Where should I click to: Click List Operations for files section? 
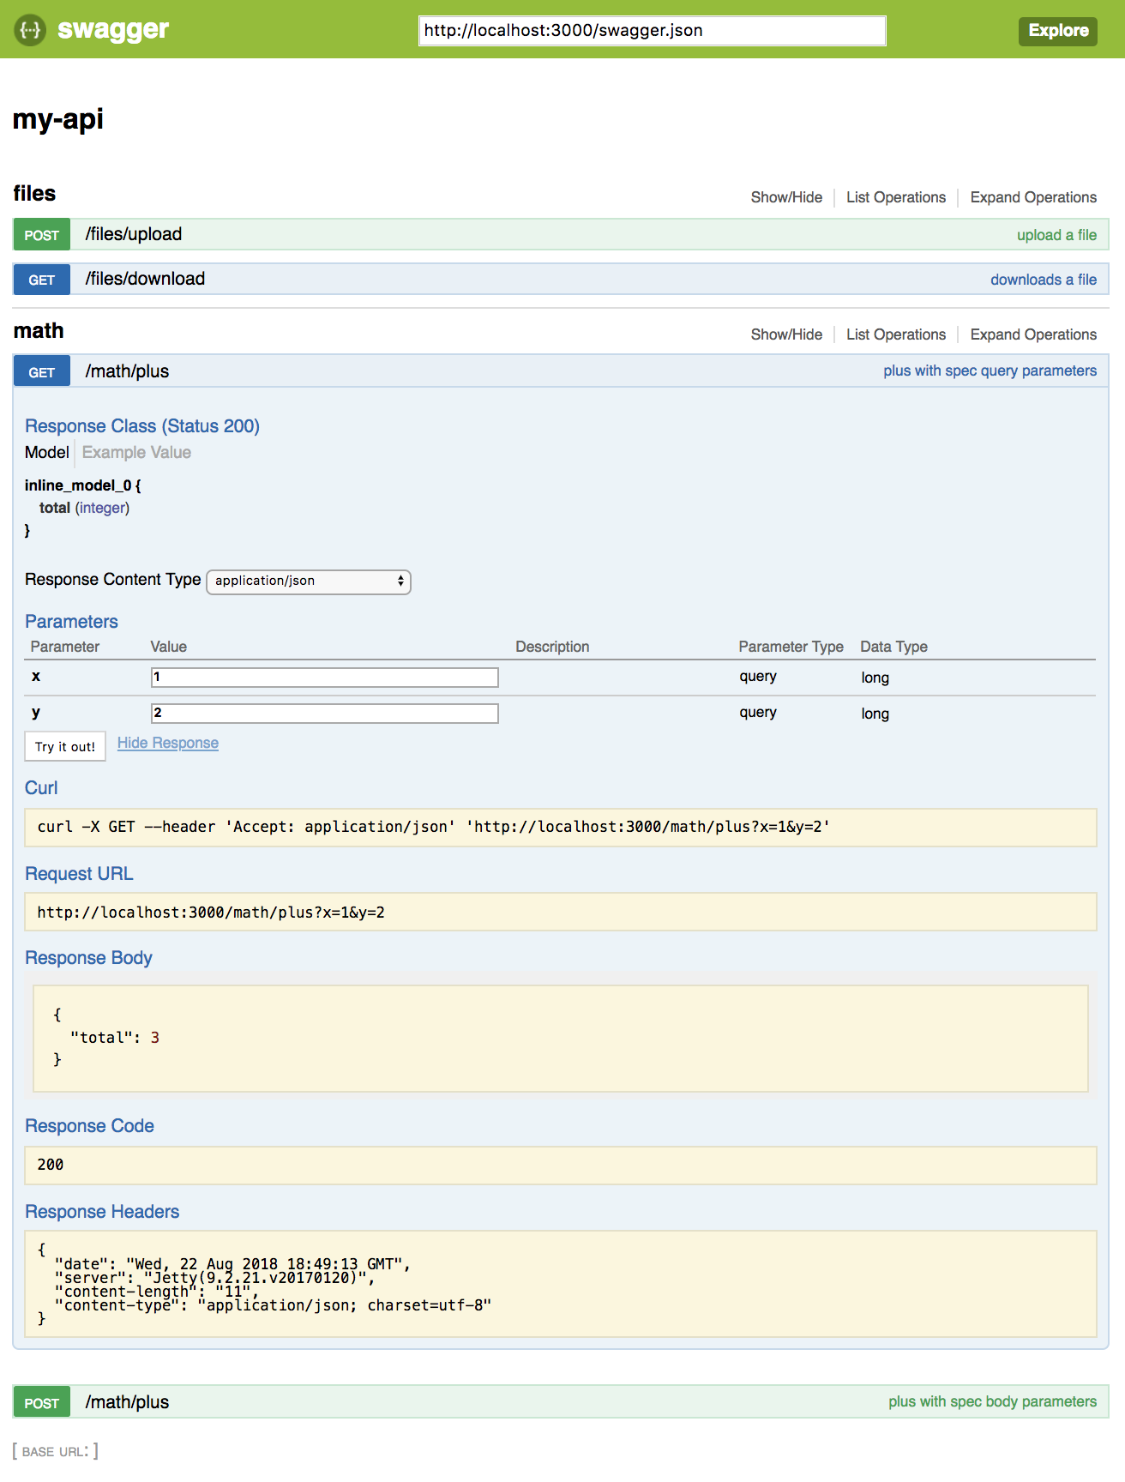coord(895,197)
